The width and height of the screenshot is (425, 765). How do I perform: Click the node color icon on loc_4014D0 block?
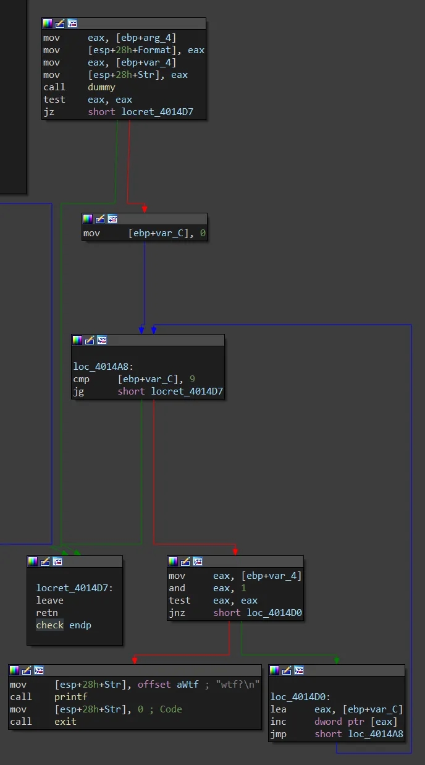pos(275,670)
